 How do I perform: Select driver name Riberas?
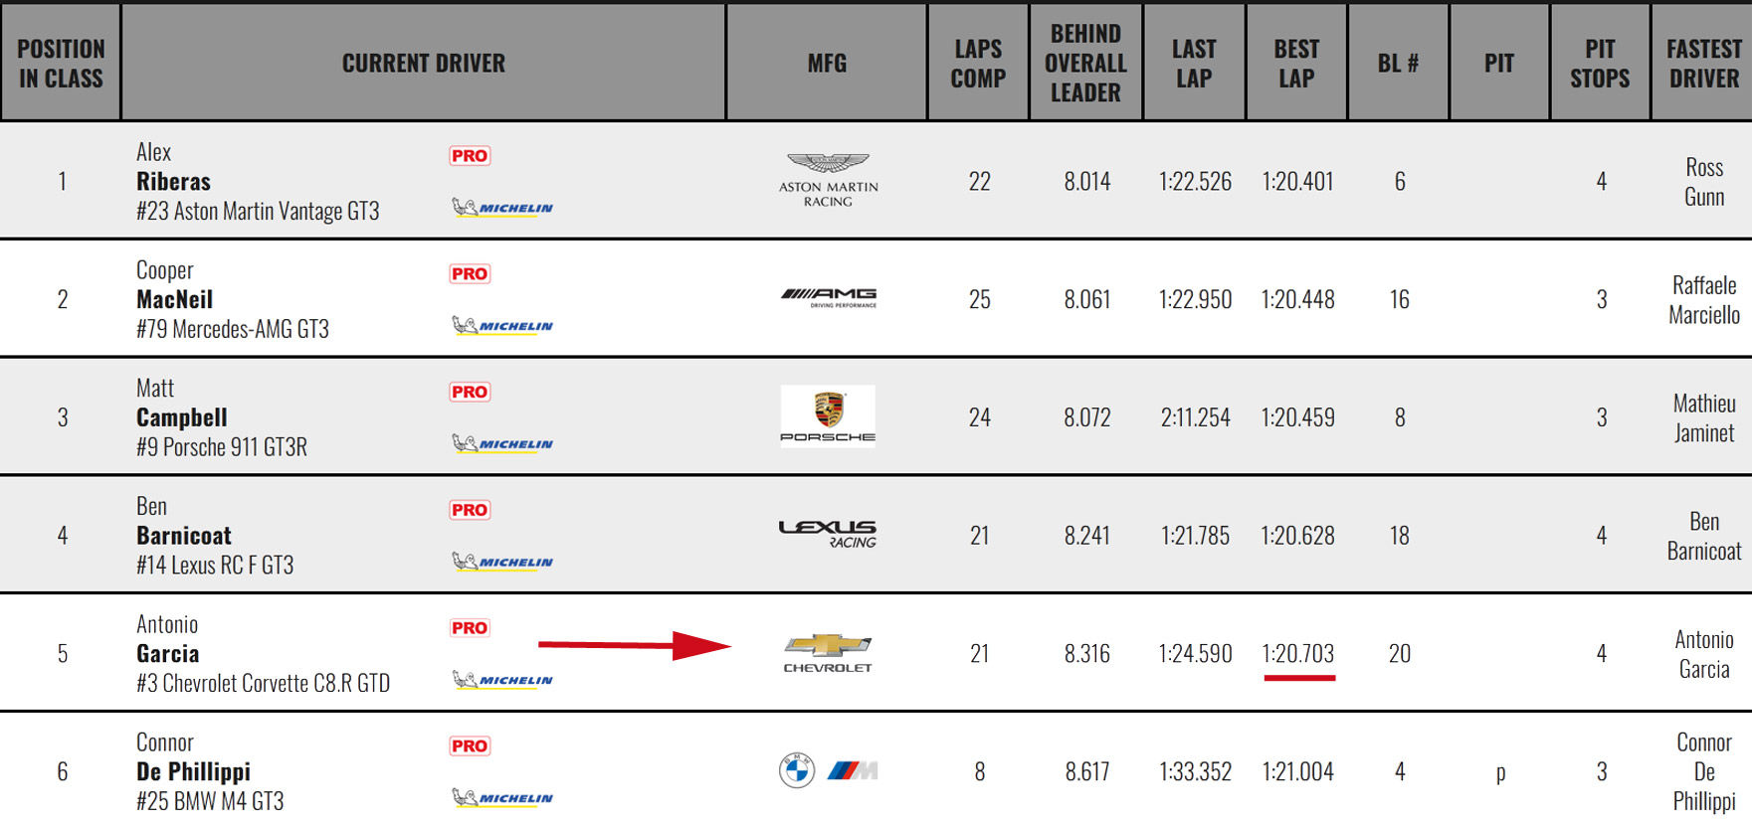pyautogui.click(x=173, y=182)
